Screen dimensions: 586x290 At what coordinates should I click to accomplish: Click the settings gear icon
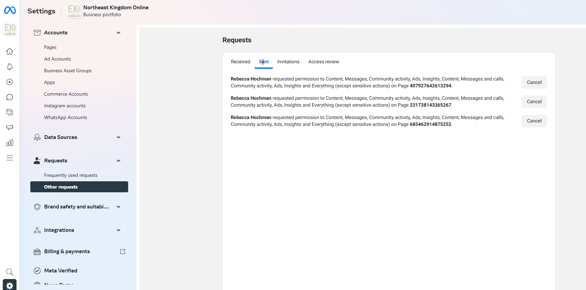click(10, 285)
